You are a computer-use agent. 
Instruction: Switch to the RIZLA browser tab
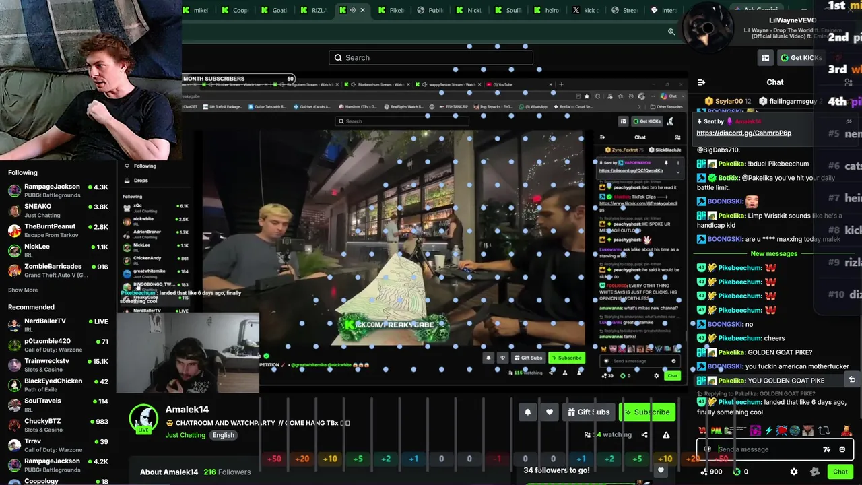pyautogui.click(x=313, y=10)
